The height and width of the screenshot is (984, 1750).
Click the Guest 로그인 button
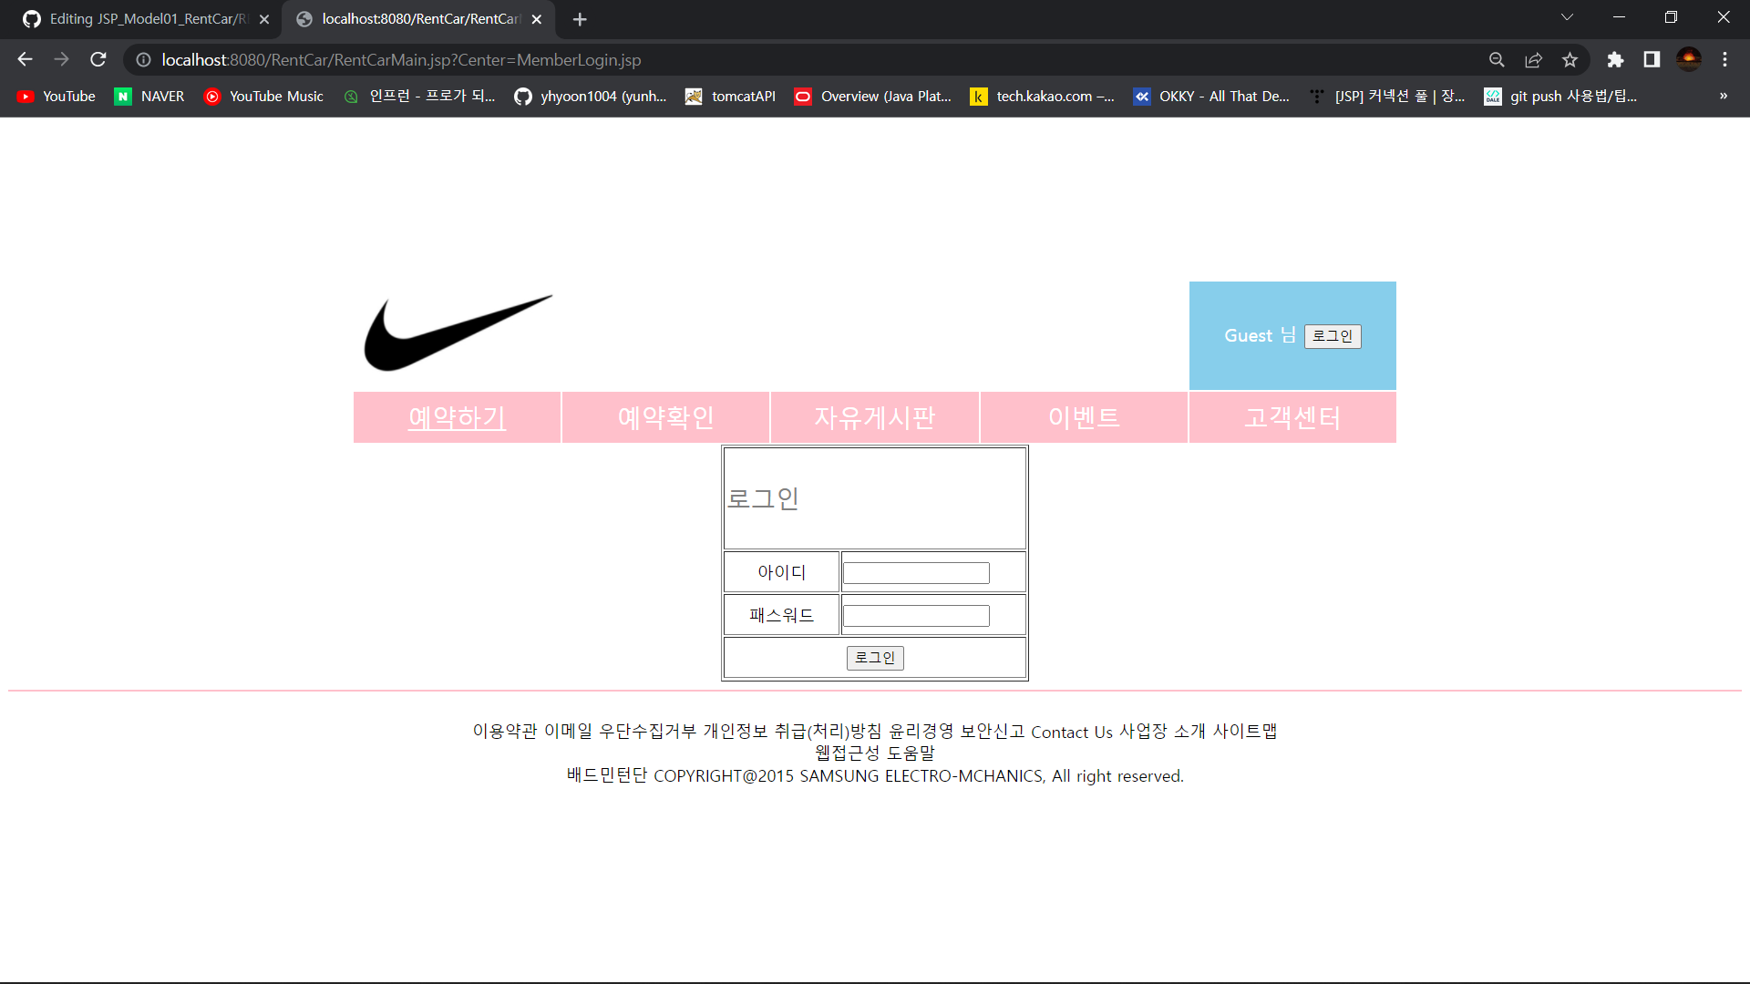click(x=1333, y=336)
